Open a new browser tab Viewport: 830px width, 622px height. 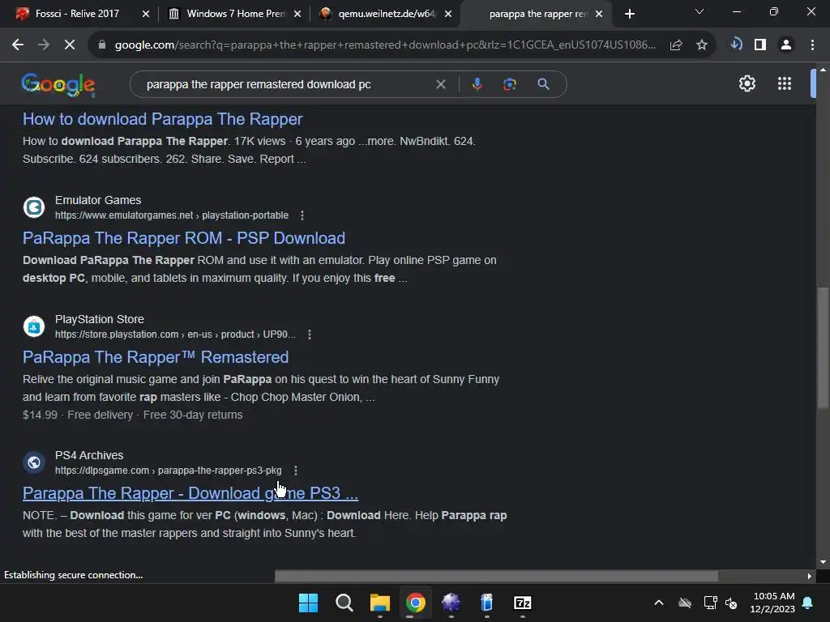click(x=629, y=15)
